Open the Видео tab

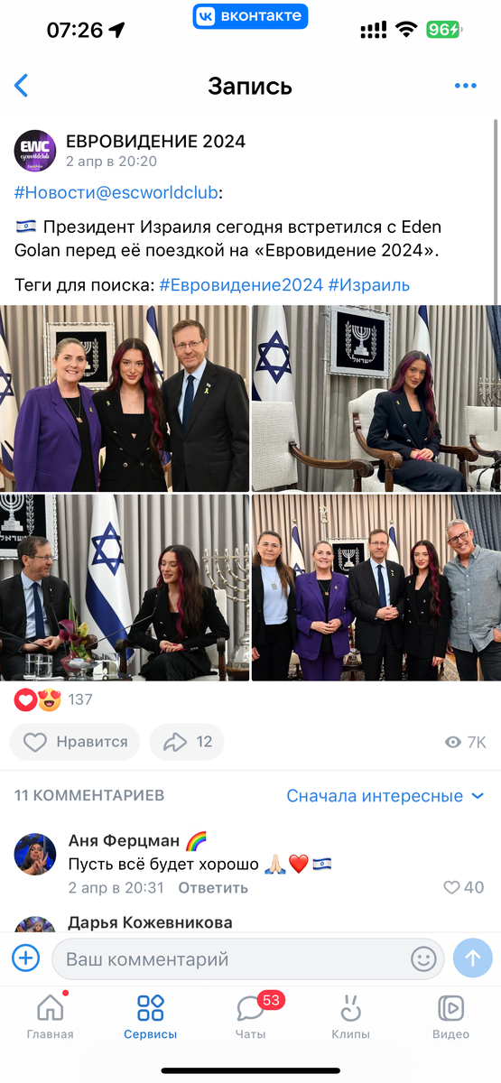coord(450,1017)
